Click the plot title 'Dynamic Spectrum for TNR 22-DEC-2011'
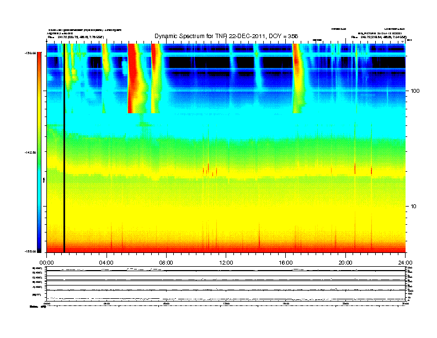 coord(226,36)
